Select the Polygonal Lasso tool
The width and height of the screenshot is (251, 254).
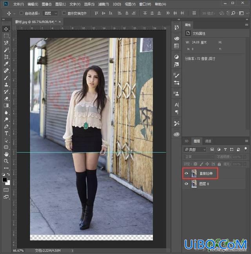[6, 43]
